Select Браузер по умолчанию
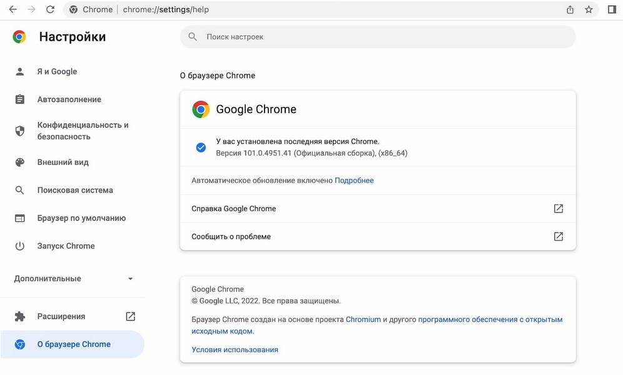Image resolution: width=623 pixels, height=375 pixels. [x=81, y=218]
